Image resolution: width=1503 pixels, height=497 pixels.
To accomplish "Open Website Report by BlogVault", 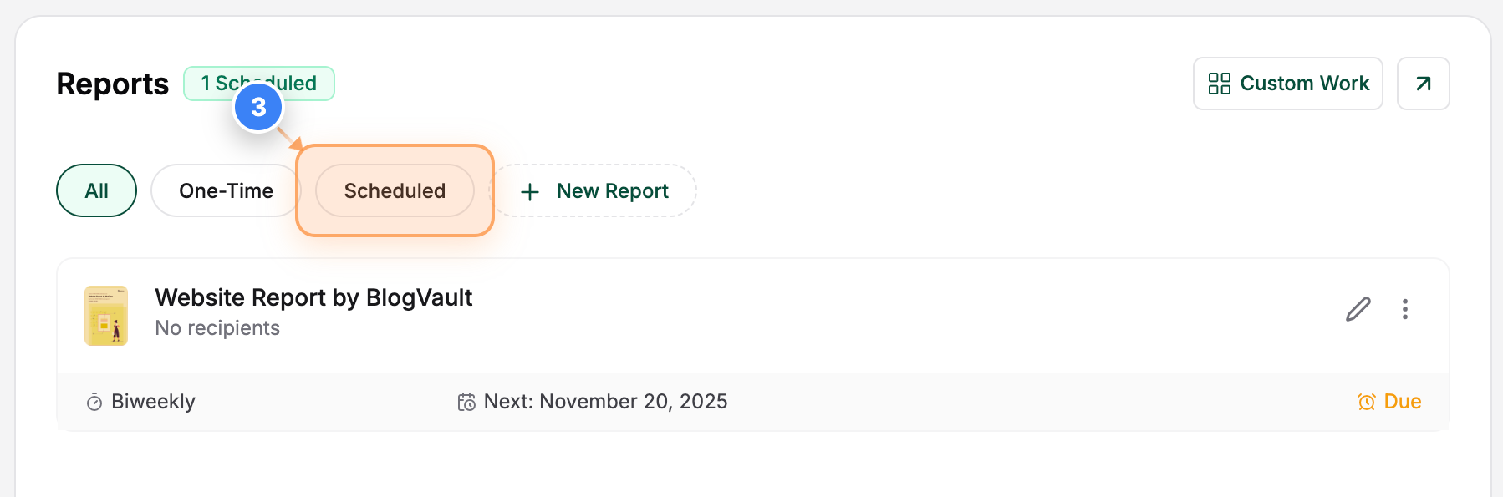I will click(313, 297).
